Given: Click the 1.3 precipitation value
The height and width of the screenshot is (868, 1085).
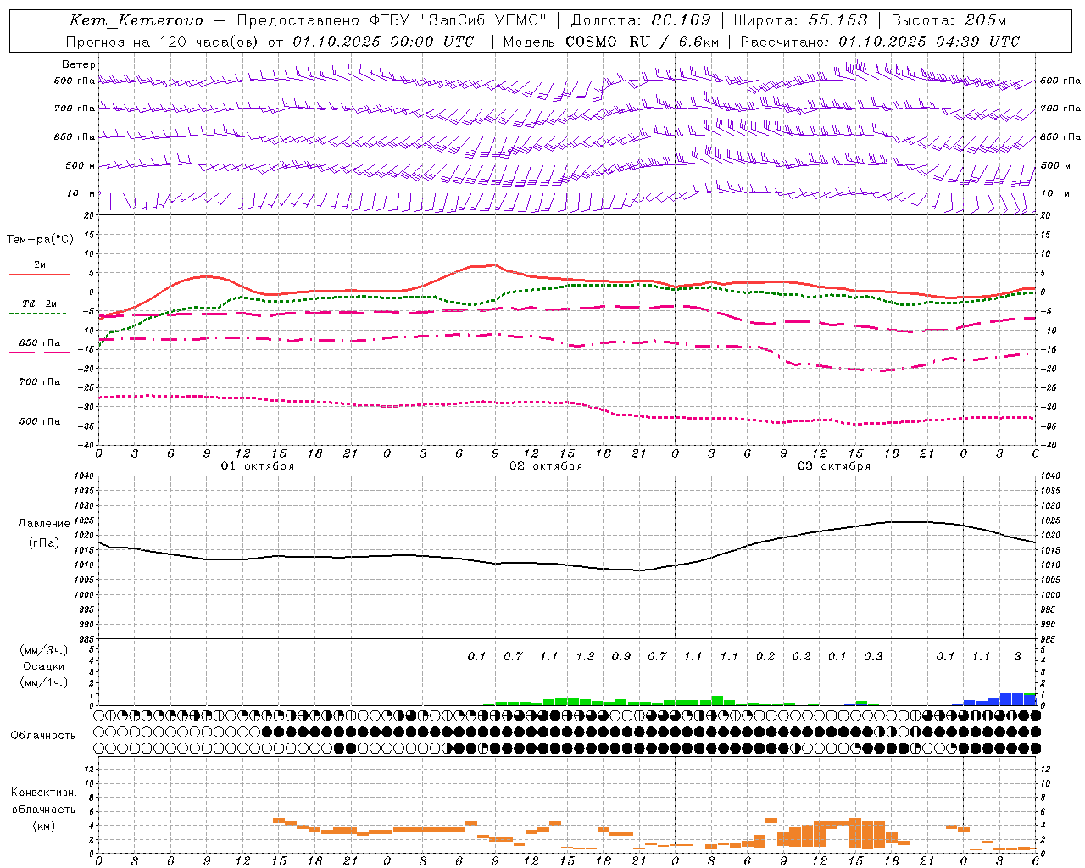Looking at the screenshot, I should (x=585, y=656).
